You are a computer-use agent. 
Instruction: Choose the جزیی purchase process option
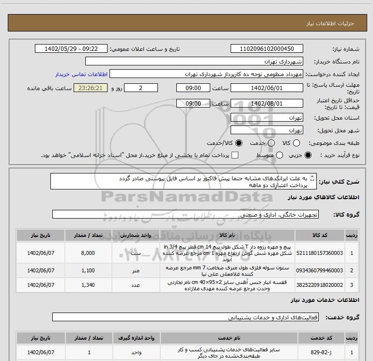(x=308, y=155)
